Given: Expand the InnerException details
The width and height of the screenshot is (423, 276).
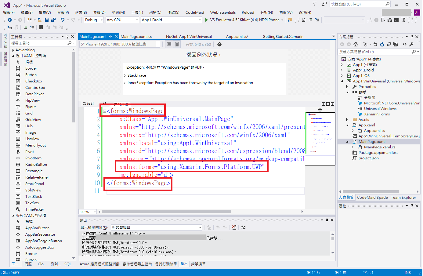Looking at the screenshot, I should click(125, 83).
